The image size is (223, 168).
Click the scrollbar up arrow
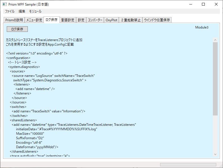tap(215, 40)
